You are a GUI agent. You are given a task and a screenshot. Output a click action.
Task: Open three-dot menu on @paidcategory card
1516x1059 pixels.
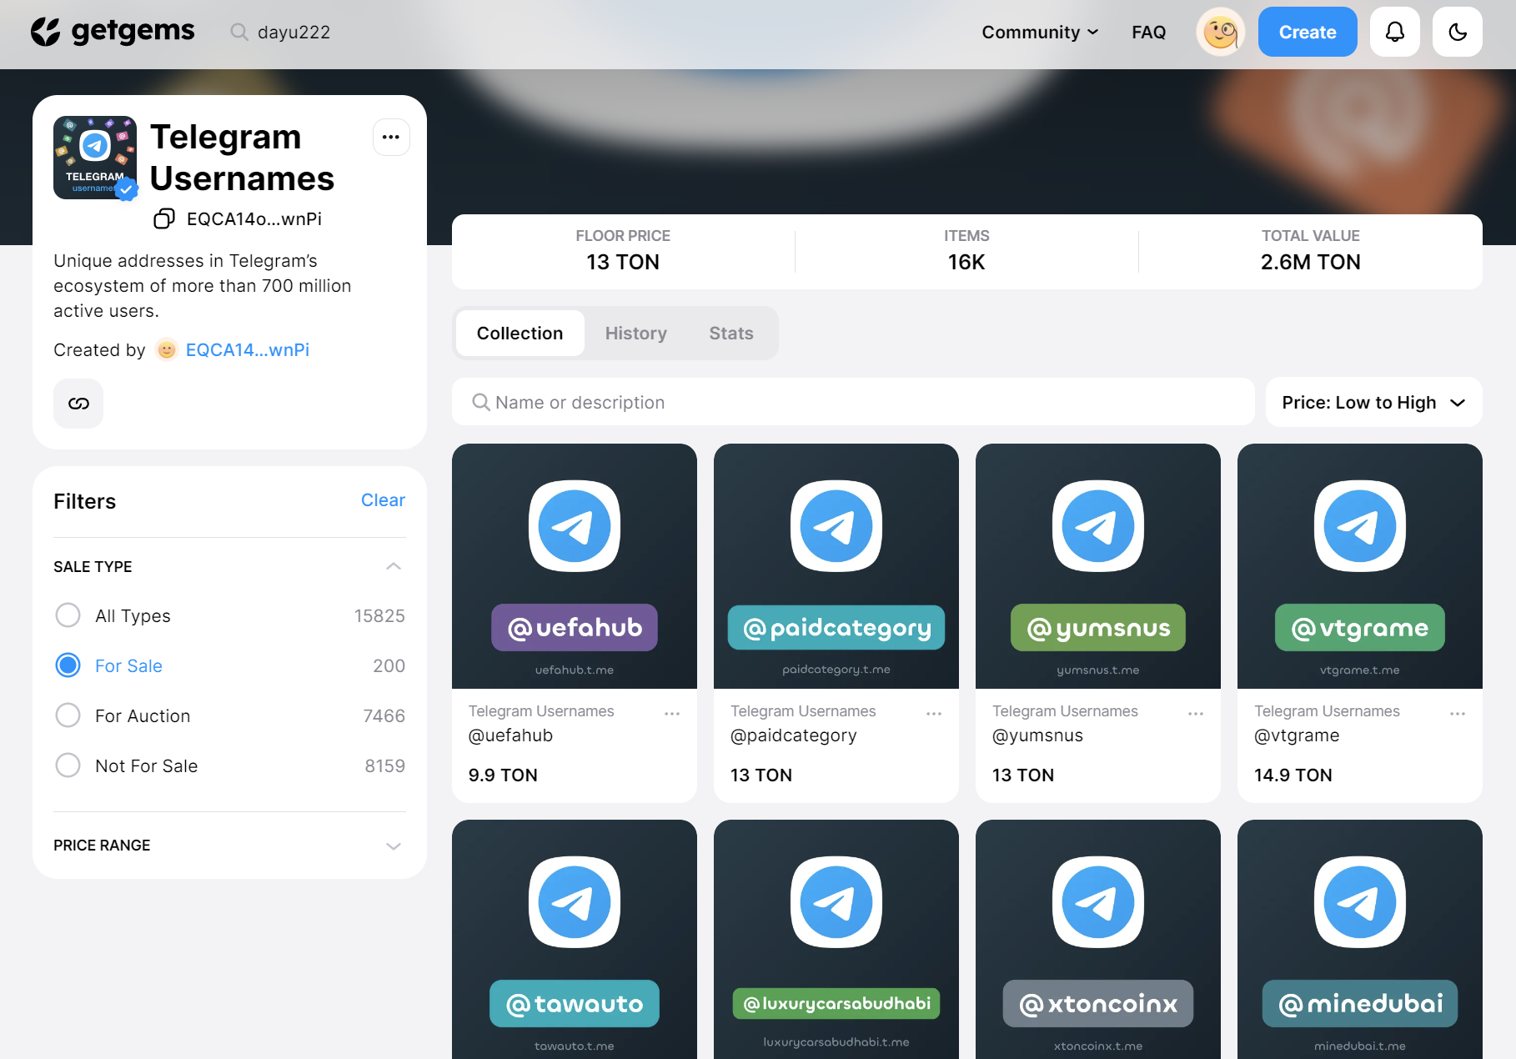point(934,713)
